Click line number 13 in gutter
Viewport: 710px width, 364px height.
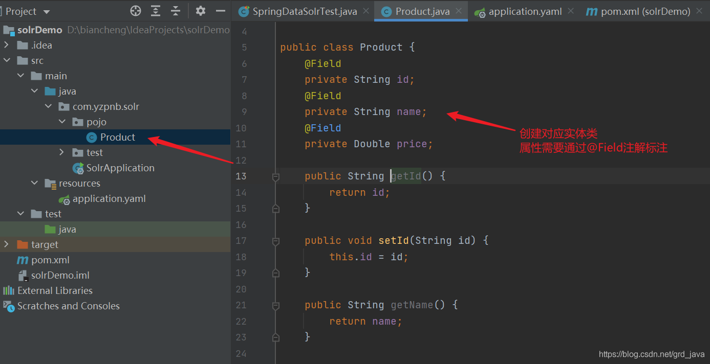tap(241, 176)
